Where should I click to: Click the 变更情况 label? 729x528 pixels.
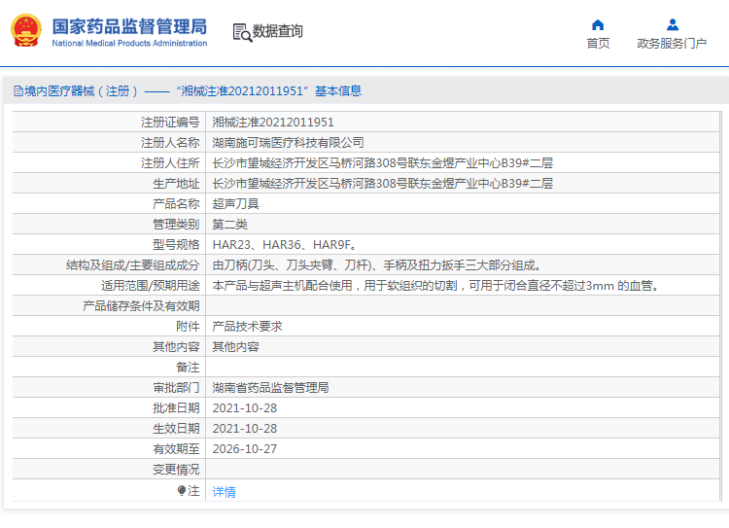pos(176,470)
